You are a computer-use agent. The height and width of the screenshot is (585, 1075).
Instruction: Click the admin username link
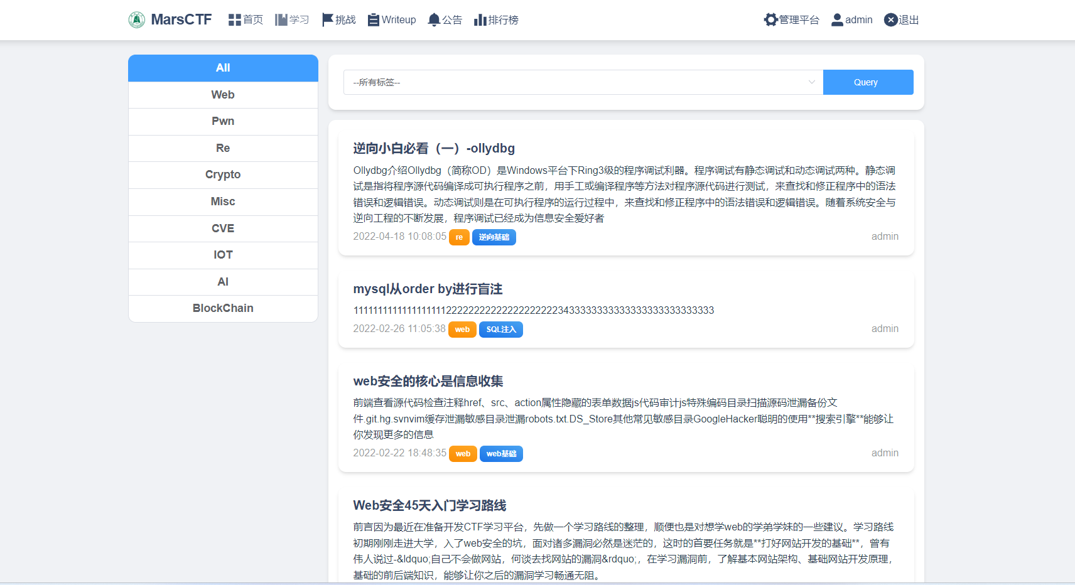(x=859, y=19)
